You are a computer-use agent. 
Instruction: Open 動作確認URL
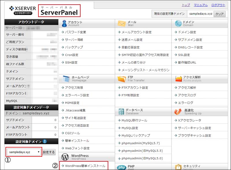[x=187, y=62]
